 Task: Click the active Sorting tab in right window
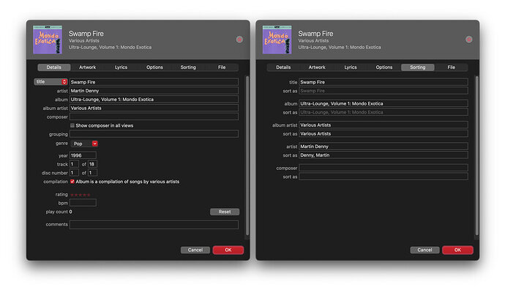[418, 67]
